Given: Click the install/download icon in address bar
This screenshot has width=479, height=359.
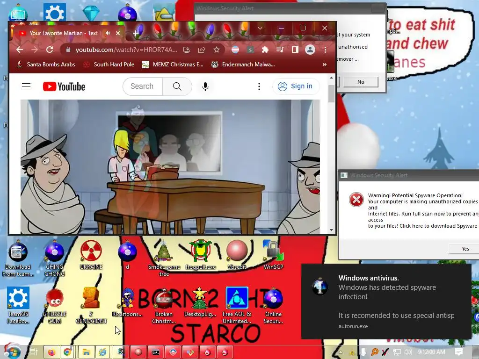Looking at the screenshot, I should pyautogui.click(x=187, y=50).
